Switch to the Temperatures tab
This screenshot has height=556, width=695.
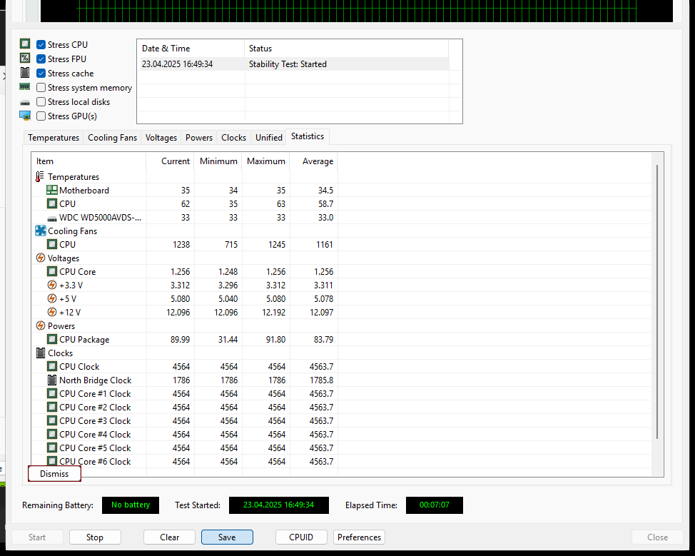tap(54, 138)
